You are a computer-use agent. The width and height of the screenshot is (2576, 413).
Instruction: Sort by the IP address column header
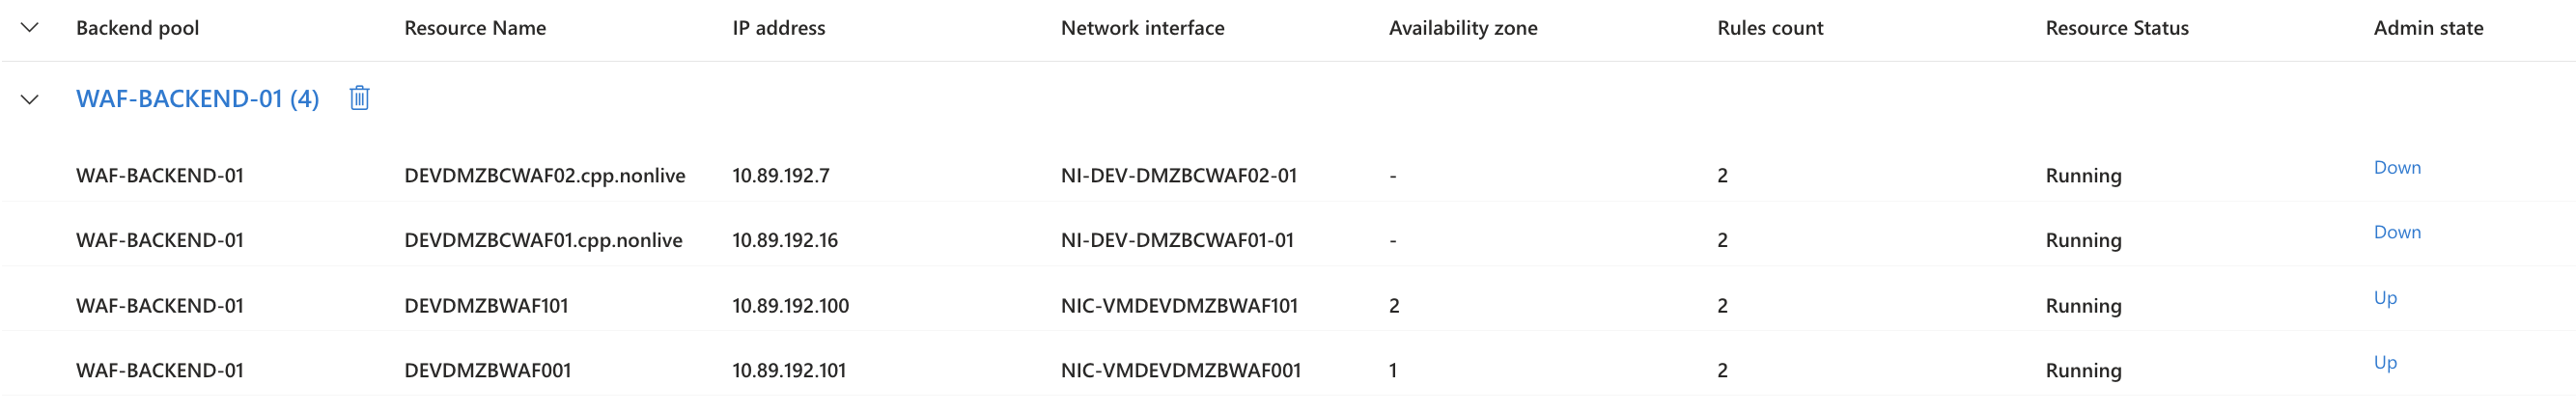click(778, 28)
